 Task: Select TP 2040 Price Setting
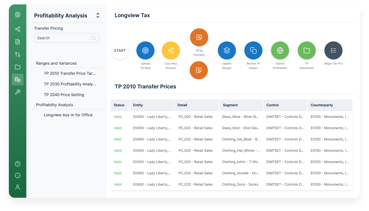point(64,94)
